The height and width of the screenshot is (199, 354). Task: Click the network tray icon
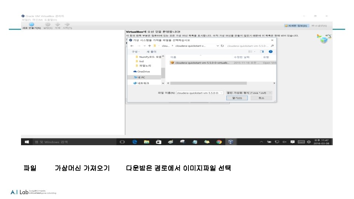[277, 142]
